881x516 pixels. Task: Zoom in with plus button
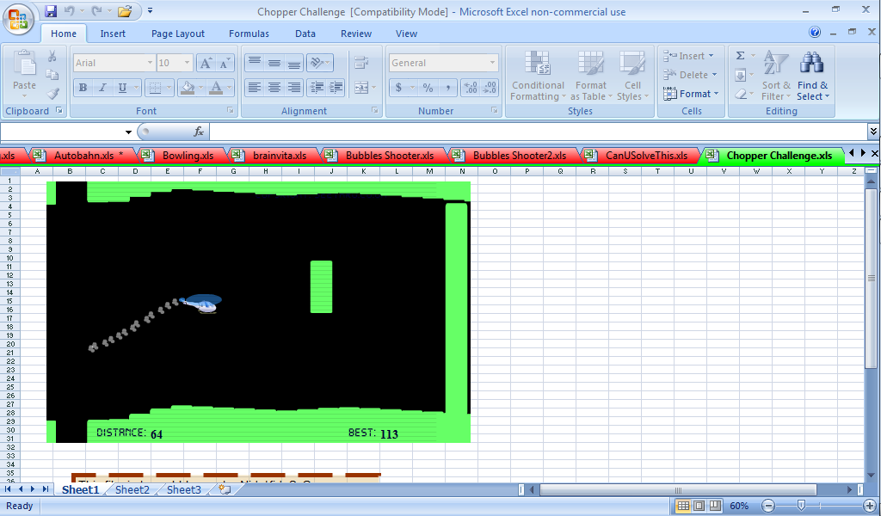click(x=869, y=506)
